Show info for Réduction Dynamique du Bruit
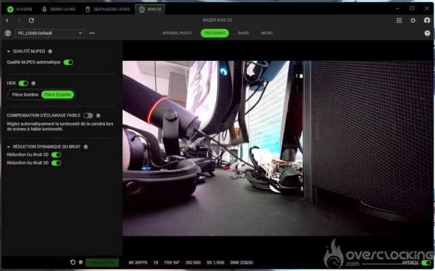435x271 pixels. (86, 147)
